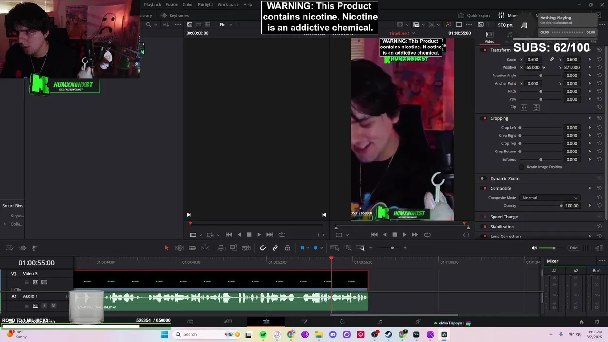Open the Keyframes panel button
The height and width of the screenshot is (342, 608).
pyautogui.click(x=175, y=15)
